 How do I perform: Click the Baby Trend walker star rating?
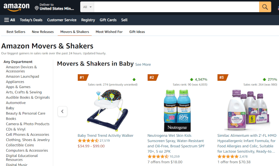[x=88, y=141]
